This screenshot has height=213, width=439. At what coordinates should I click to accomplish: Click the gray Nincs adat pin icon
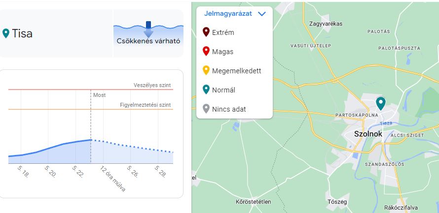click(x=206, y=109)
